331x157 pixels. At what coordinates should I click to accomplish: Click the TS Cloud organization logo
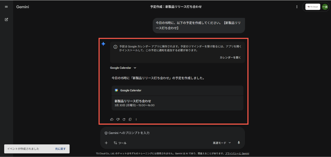[313, 7]
